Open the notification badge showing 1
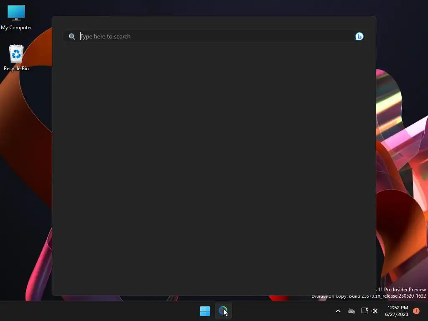 coord(416,311)
